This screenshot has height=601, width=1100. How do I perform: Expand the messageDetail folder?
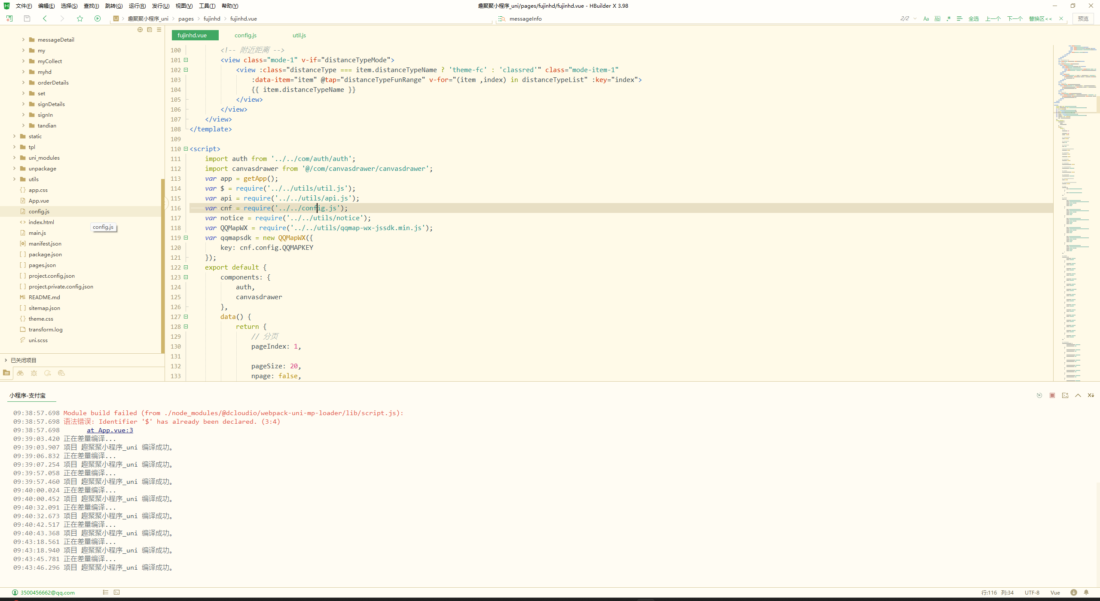coord(23,39)
